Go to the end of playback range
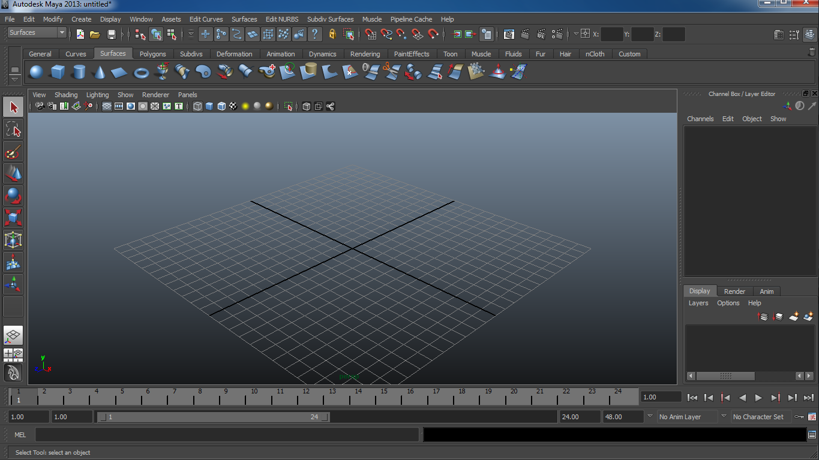819x460 pixels. click(x=808, y=397)
